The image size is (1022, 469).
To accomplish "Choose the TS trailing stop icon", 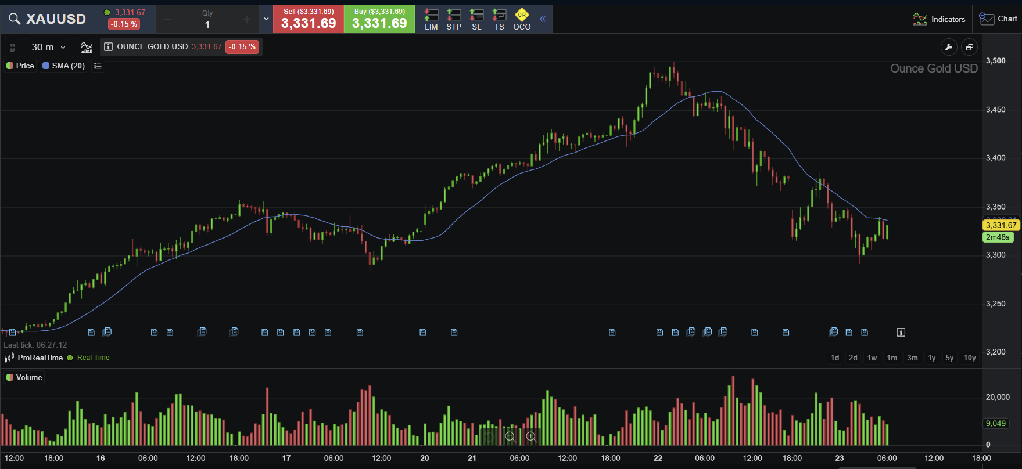I will (499, 19).
